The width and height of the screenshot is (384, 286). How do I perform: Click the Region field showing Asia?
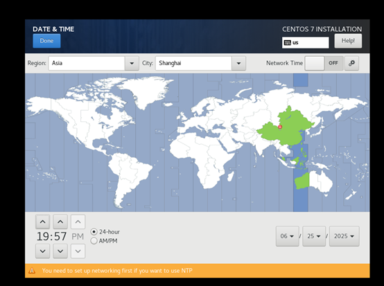tap(87, 64)
